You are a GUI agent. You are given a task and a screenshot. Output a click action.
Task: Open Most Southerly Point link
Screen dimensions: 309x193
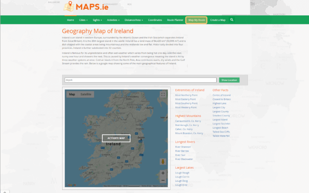coord(186,103)
